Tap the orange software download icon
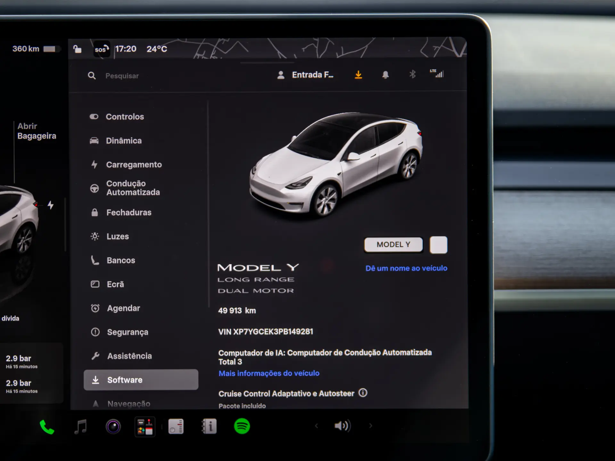Image resolution: width=615 pixels, height=461 pixels. [358, 75]
